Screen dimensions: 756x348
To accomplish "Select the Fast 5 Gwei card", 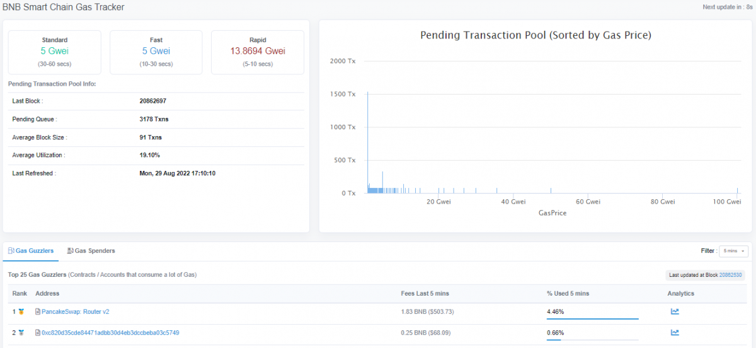I will pos(156,52).
